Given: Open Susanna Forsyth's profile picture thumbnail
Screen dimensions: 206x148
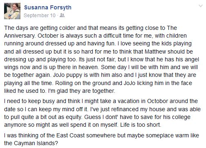Looking at the screenshot, I should pos(12,11).
